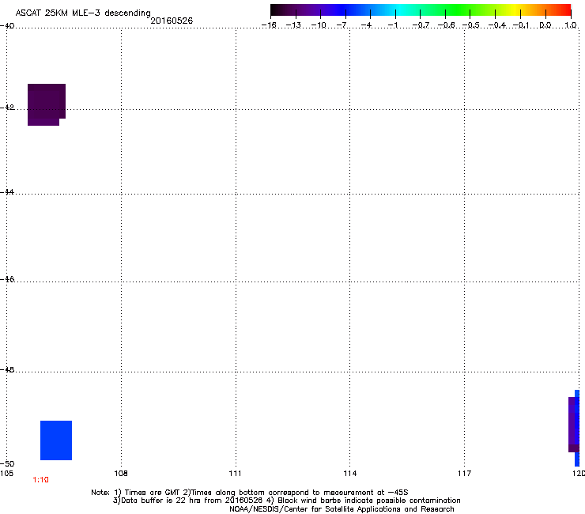This screenshot has width=585, height=514.
Task: Click the 105 longitude axis label
Action: pos(6,474)
